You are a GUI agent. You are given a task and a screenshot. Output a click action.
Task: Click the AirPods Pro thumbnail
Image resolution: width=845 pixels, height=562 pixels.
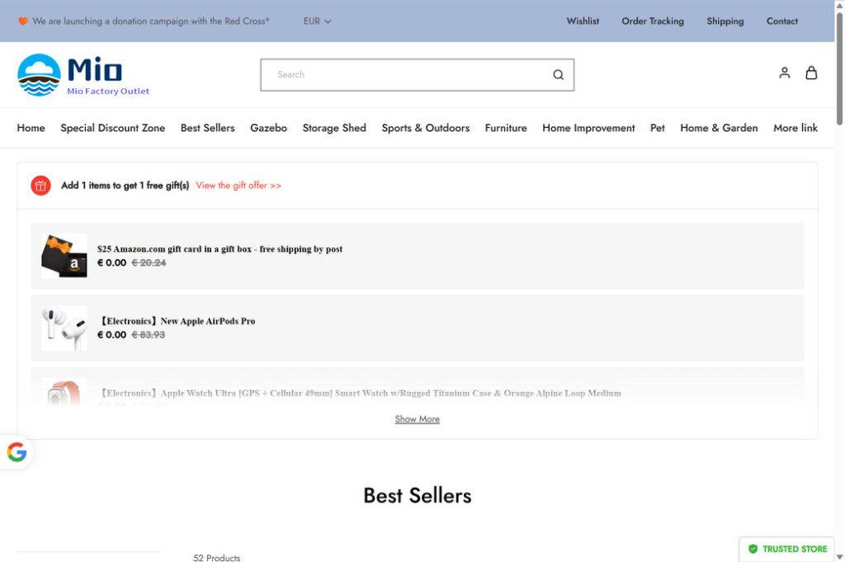tap(64, 328)
